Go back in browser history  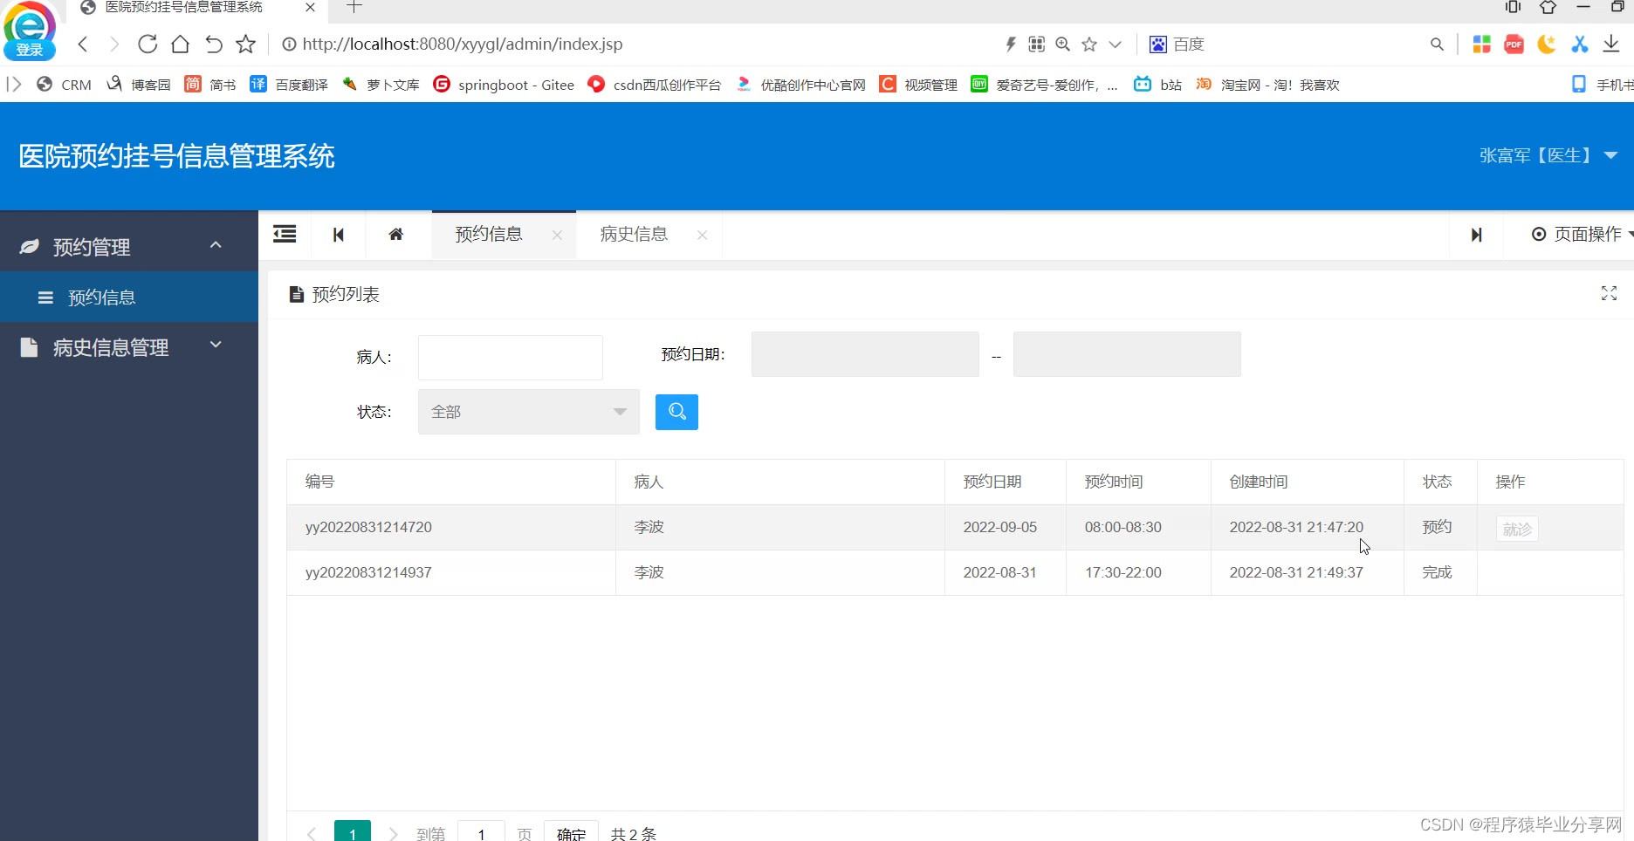tap(83, 44)
